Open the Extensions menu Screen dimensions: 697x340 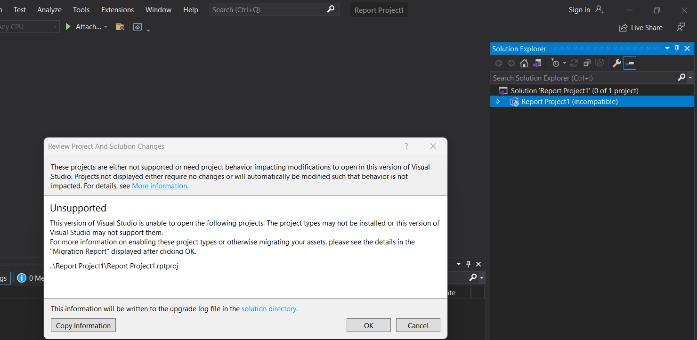click(118, 9)
